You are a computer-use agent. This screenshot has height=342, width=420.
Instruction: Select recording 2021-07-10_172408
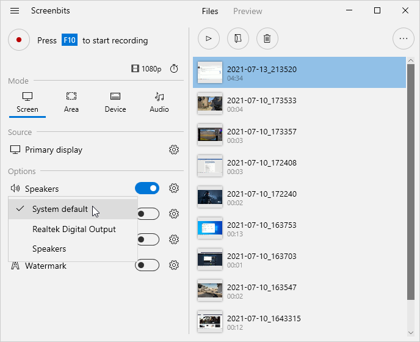pyautogui.click(x=299, y=166)
